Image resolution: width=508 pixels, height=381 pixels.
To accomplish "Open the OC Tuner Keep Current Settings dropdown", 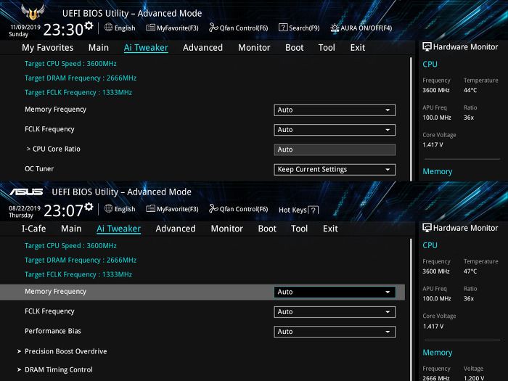I will [x=335, y=169].
